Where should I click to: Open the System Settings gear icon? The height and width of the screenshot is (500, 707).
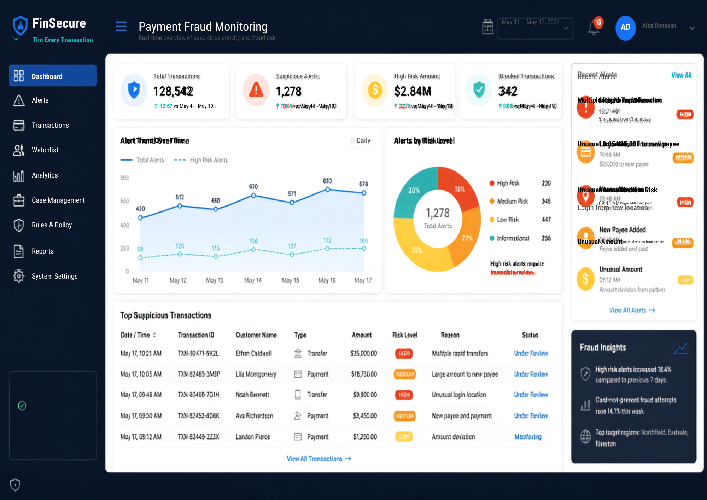[19, 276]
